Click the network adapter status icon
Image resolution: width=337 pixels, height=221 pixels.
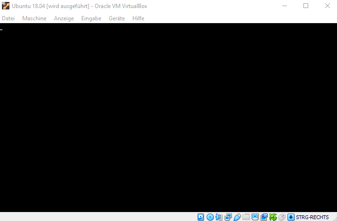228,217
